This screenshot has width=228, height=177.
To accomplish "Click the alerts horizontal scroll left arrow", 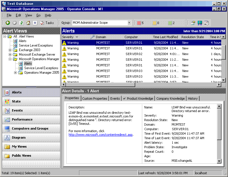I will [x=63, y=85].
